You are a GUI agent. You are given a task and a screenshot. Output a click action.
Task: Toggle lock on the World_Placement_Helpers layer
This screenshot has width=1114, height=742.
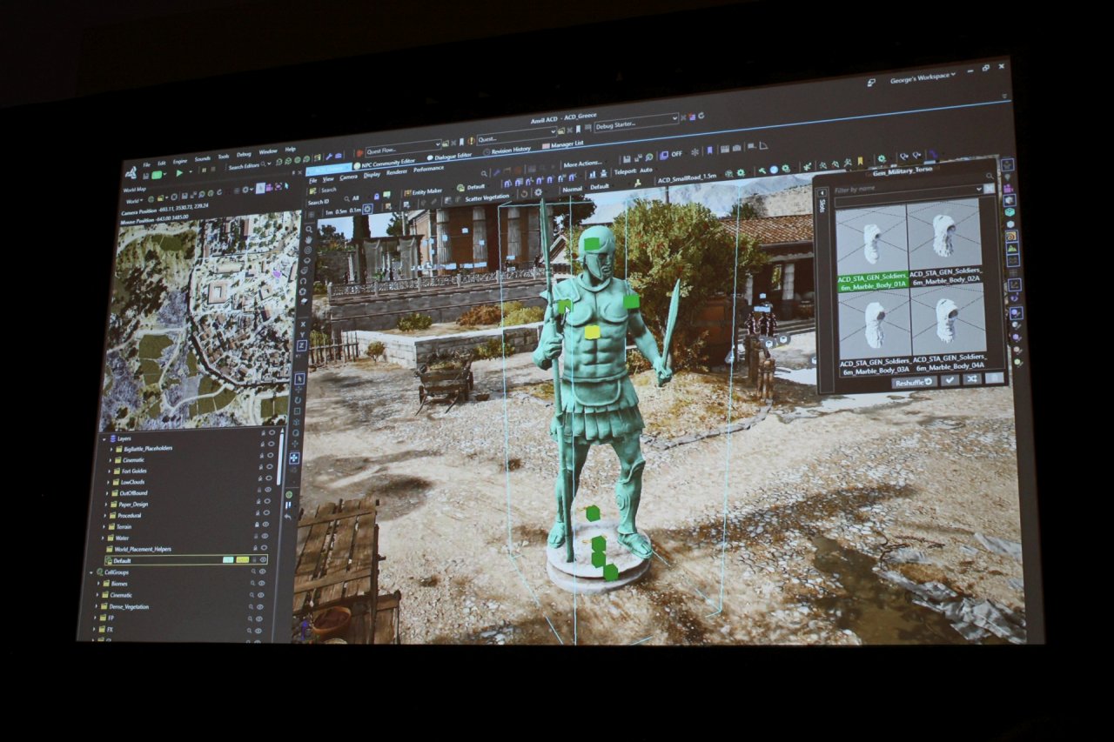point(255,548)
